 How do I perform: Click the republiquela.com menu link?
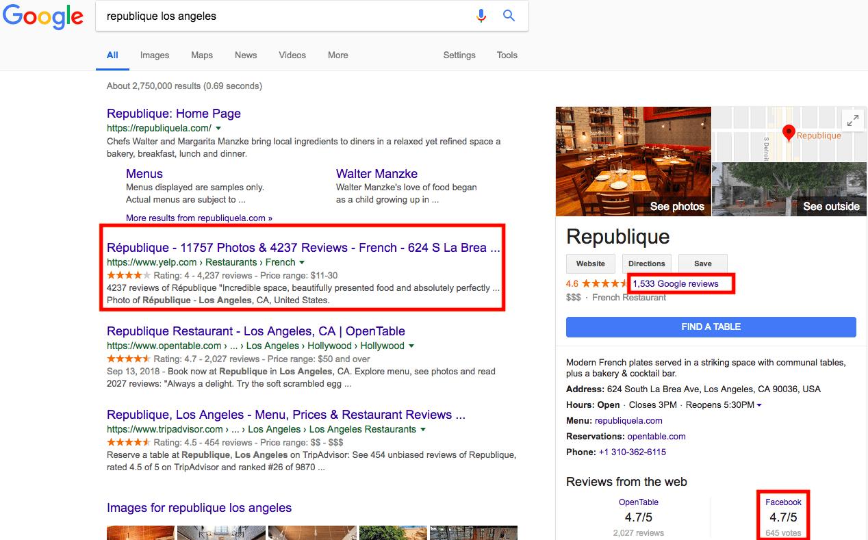pos(628,421)
